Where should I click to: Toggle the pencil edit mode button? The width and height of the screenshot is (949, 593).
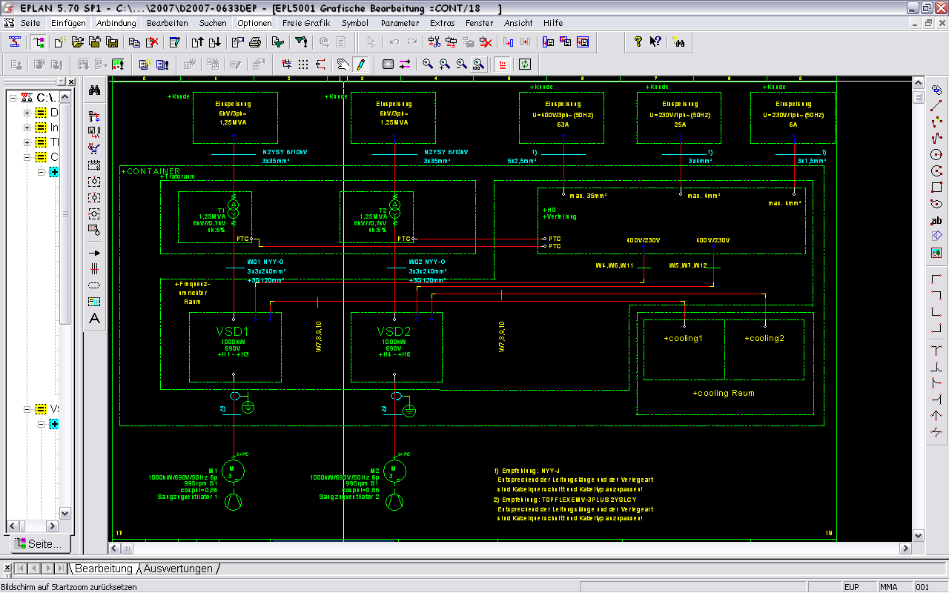pos(360,64)
